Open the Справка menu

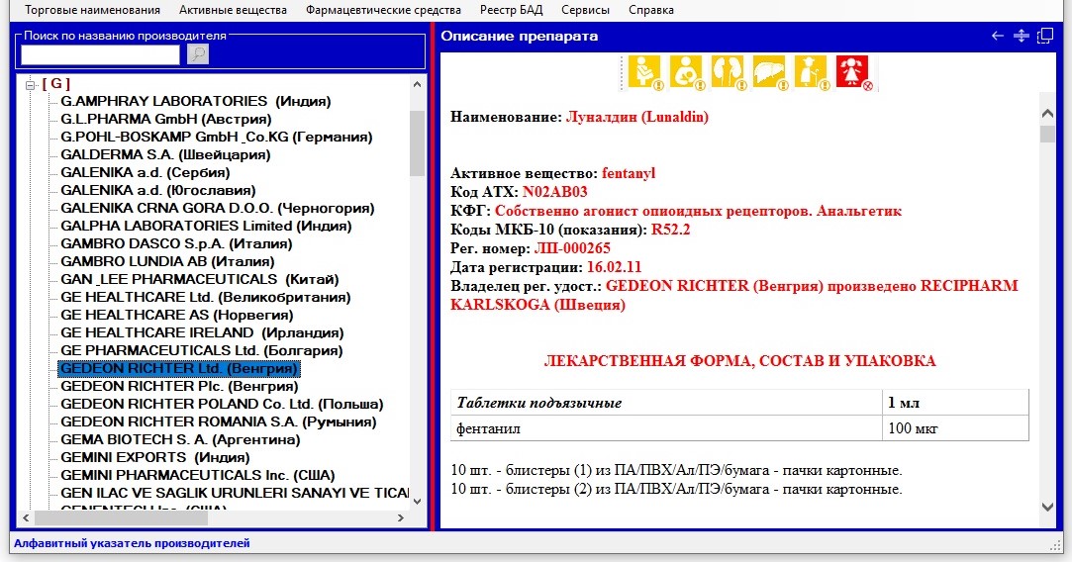651,10
